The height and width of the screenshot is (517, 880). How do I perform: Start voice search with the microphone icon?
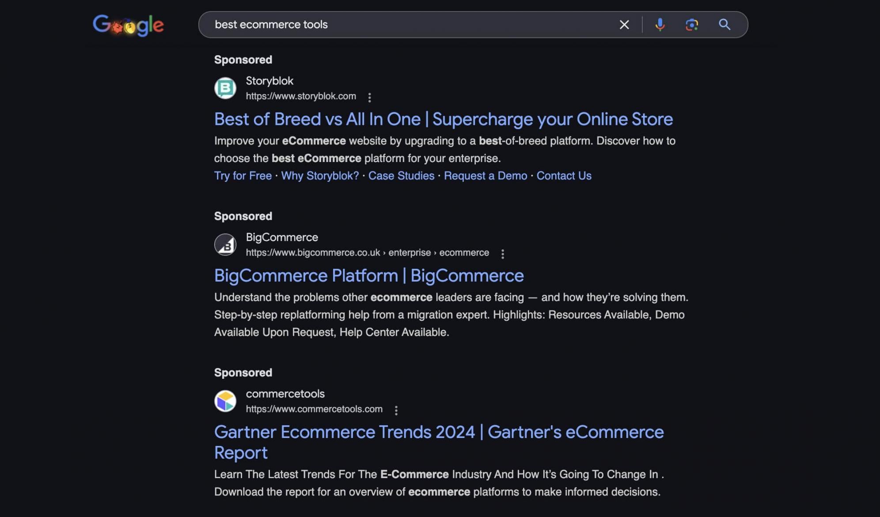660,25
